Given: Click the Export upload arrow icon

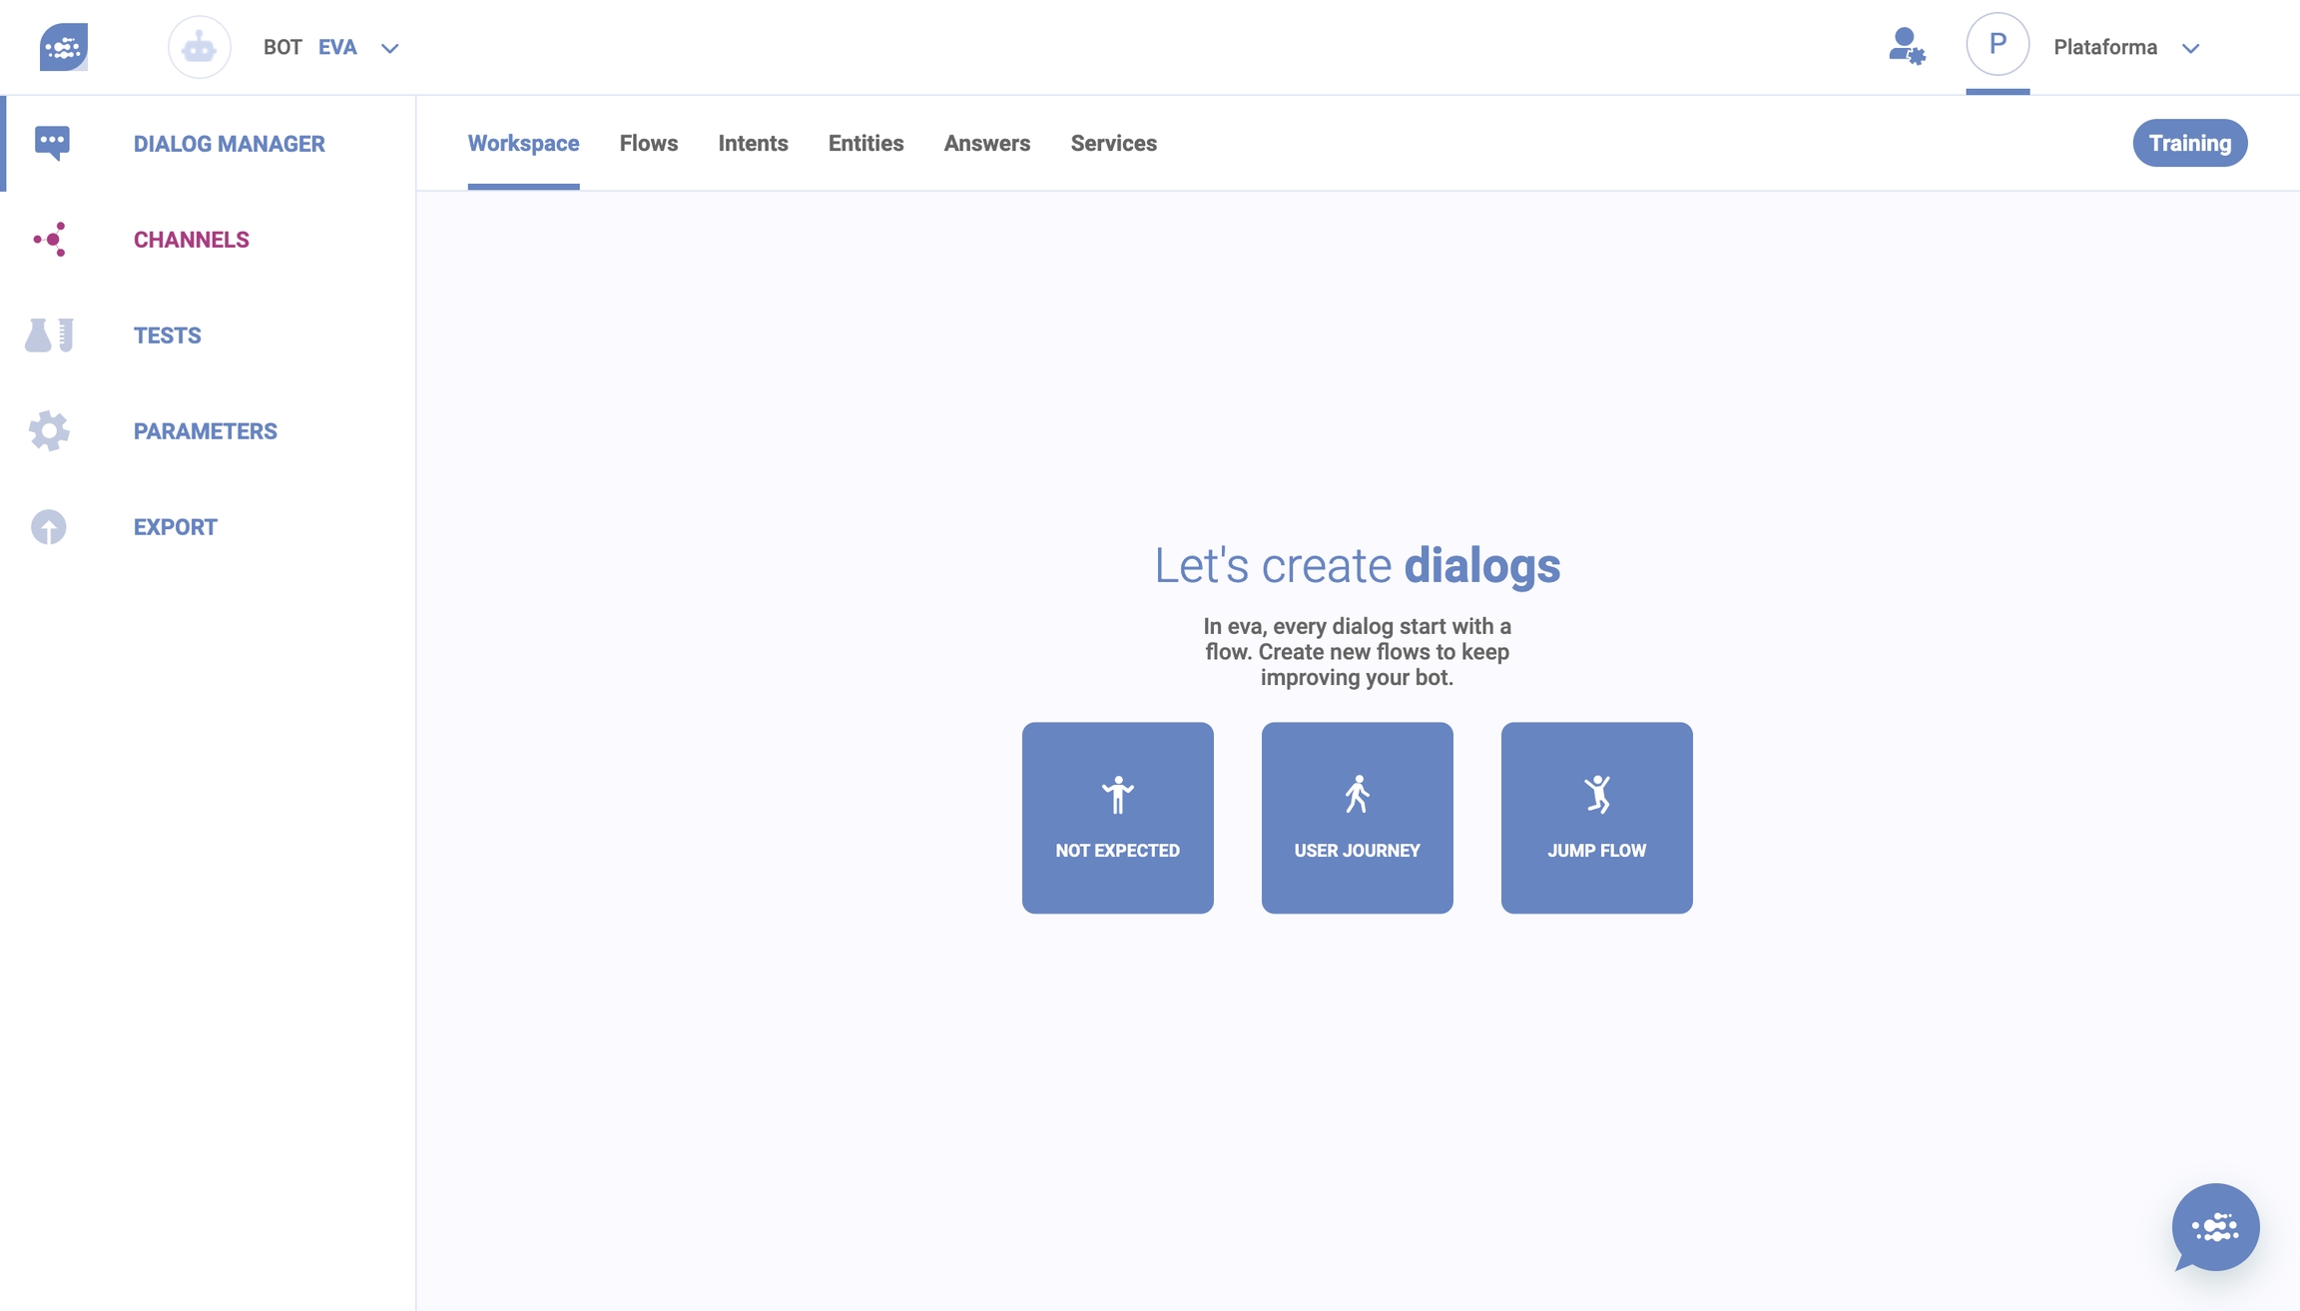Looking at the screenshot, I should tap(49, 527).
